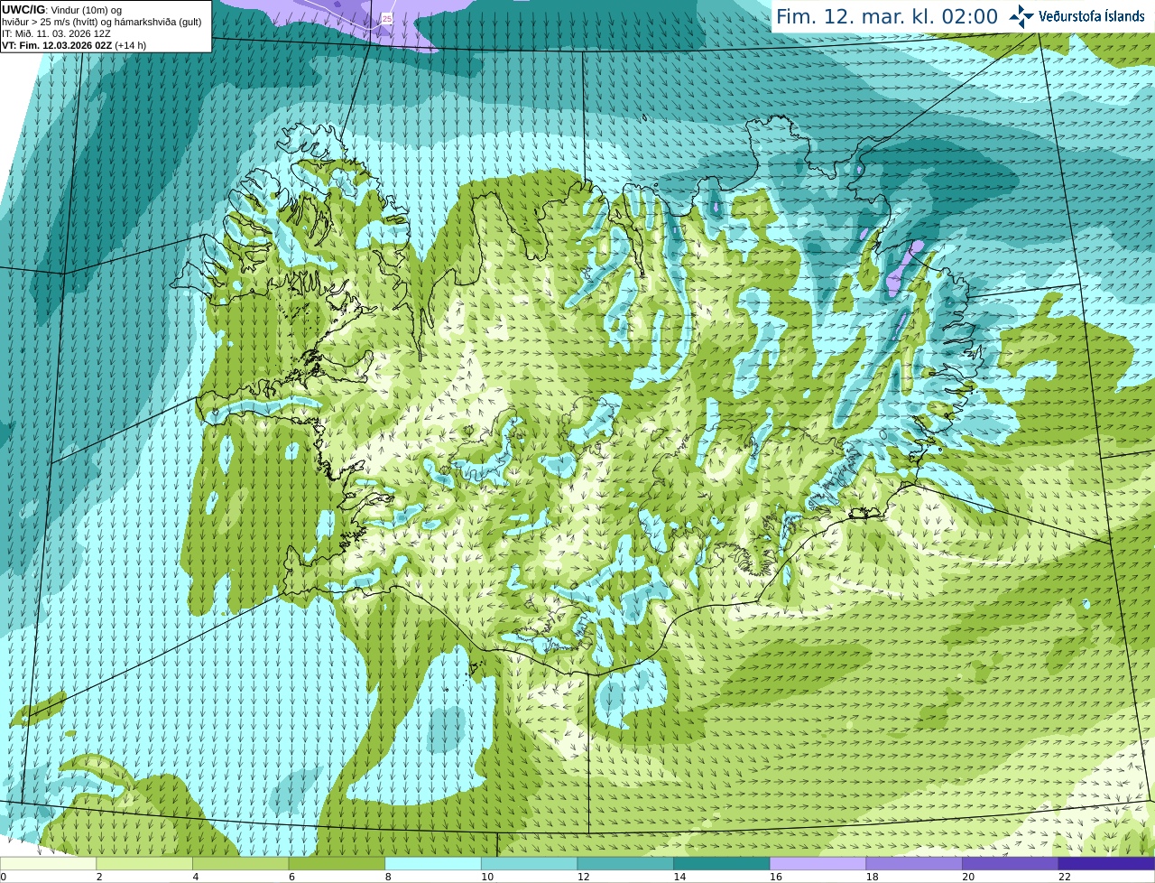Select the violet 20–22 m/s legend swatch
This screenshot has height=883, width=1155.
pyautogui.click(x=1011, y=863)
